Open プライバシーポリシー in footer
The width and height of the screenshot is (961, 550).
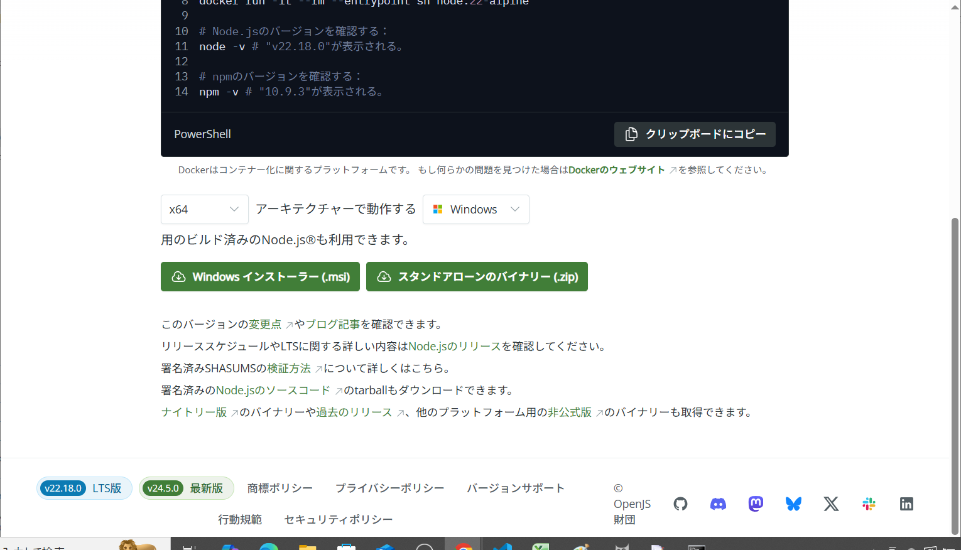[x=389, y=488]
